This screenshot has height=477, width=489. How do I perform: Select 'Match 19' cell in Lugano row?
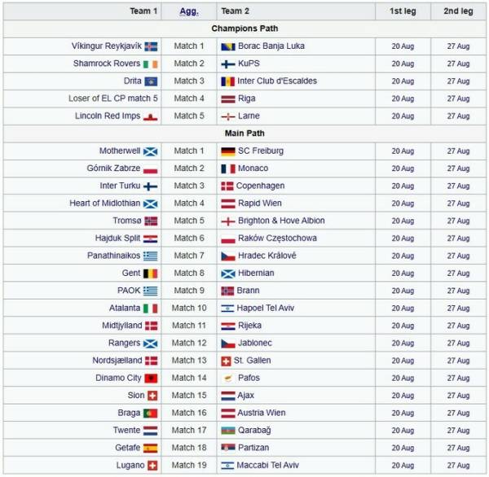[189, 465]
